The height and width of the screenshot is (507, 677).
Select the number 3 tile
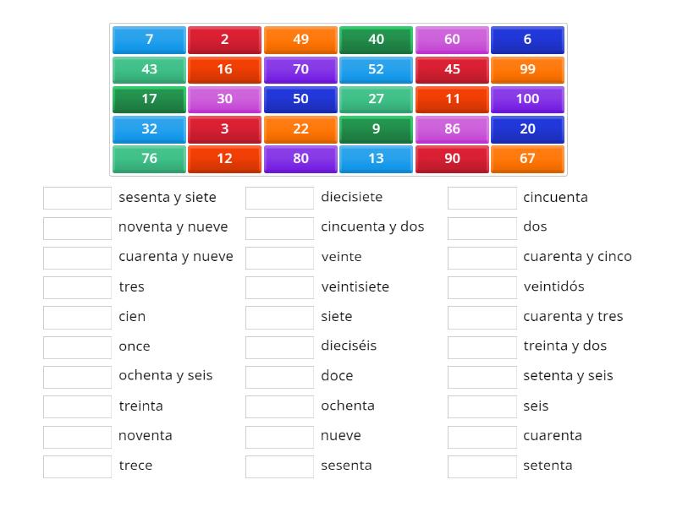tap(224, 128)
